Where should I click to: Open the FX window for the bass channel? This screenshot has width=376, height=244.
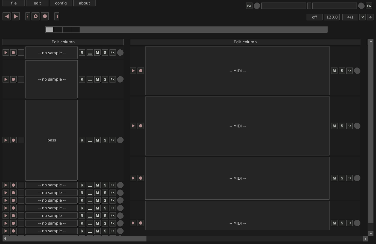point(112,140)
